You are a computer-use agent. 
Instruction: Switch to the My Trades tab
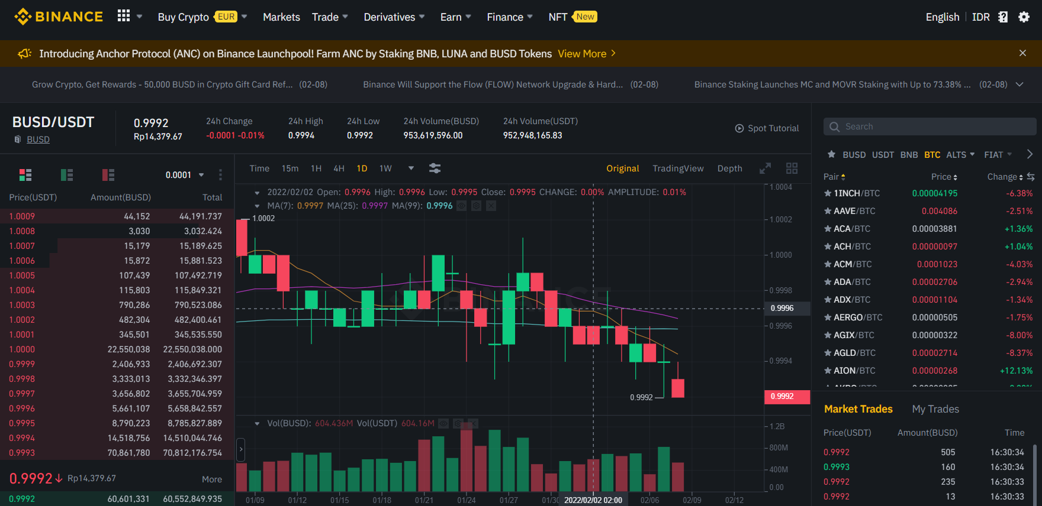pos(935,409)
